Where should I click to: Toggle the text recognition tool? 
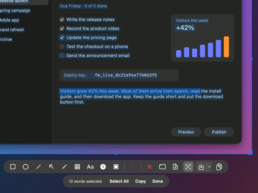(188, 167)
